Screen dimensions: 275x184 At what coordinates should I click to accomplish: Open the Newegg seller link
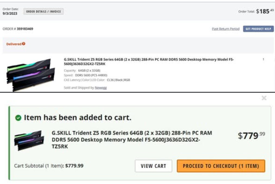(x=101, y=88)
